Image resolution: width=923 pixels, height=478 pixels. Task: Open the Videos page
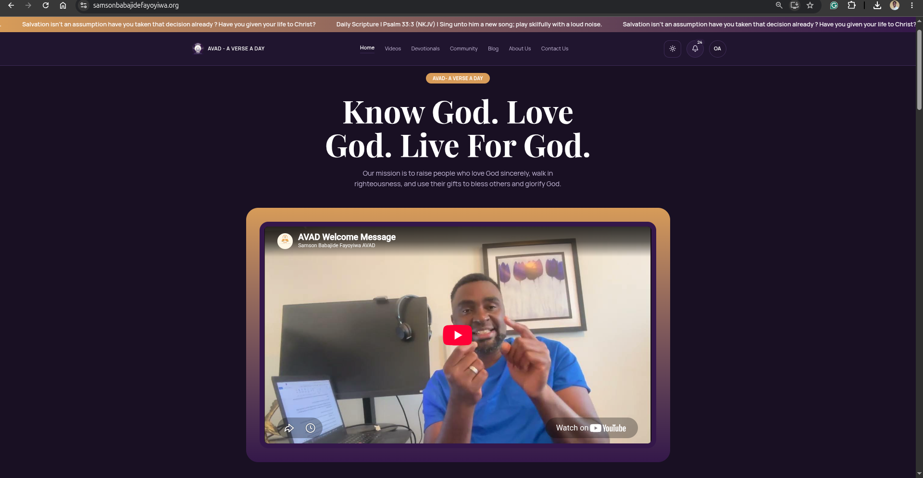point(393,48)
